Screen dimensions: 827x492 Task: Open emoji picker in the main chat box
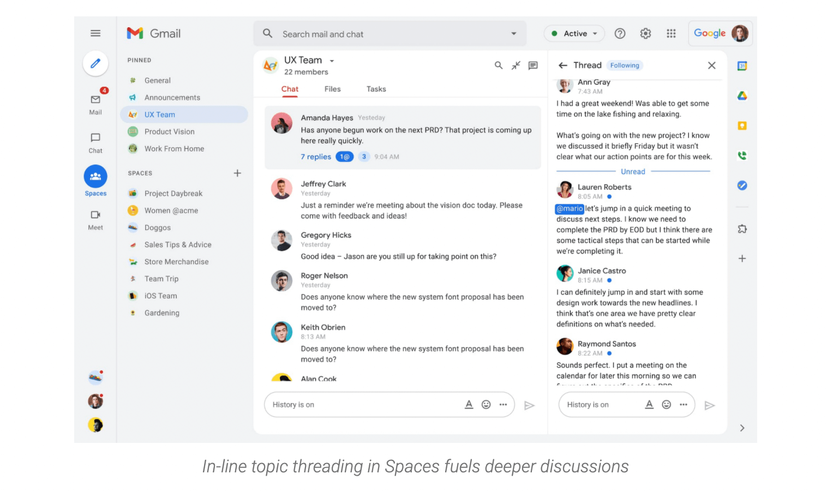[x=486, y=405]
